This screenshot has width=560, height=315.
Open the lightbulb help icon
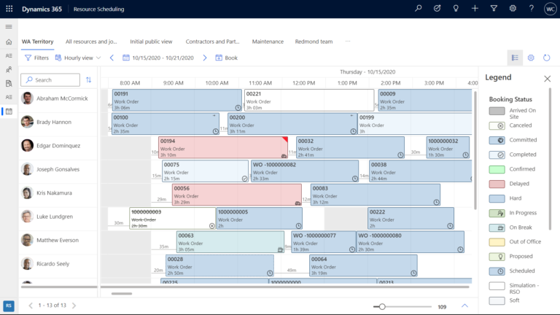point(456,9)
